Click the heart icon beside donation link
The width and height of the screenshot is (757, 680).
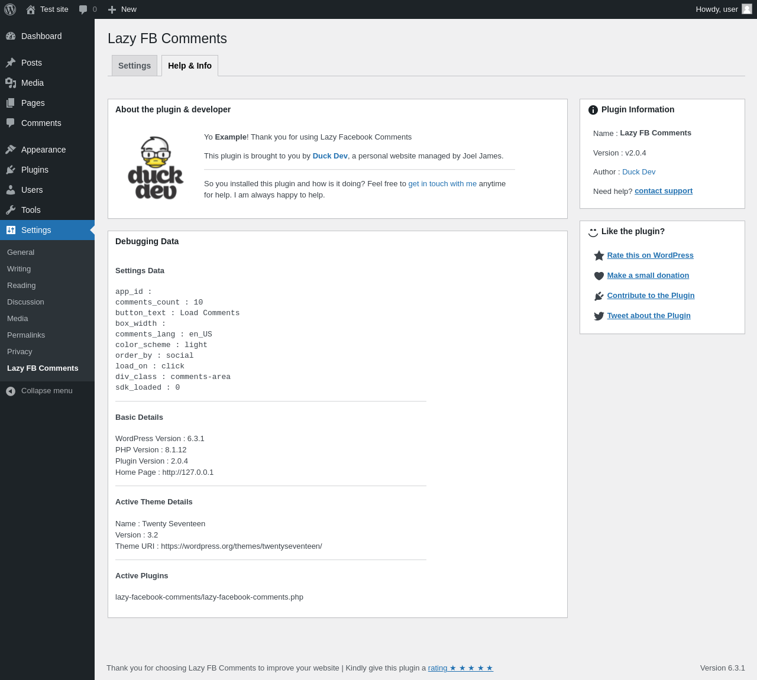coord(599,276)
